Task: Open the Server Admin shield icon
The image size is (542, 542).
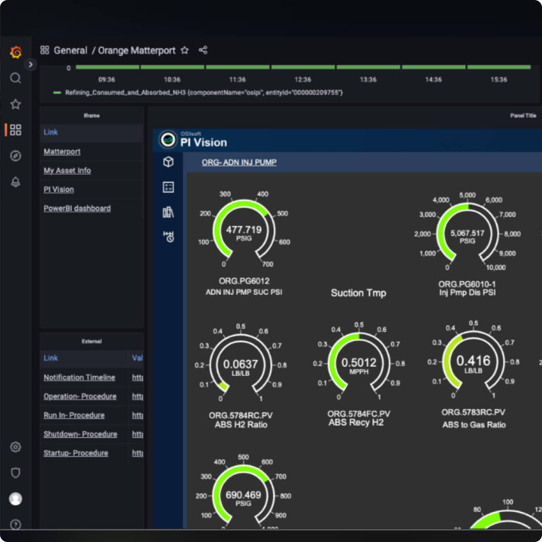Action: [x=16, y=473]
